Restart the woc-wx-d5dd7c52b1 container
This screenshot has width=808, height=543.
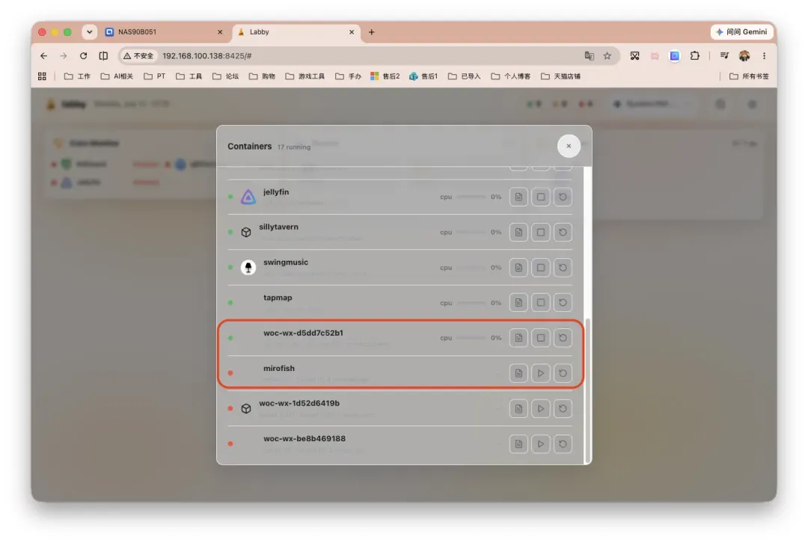(563, 338)
